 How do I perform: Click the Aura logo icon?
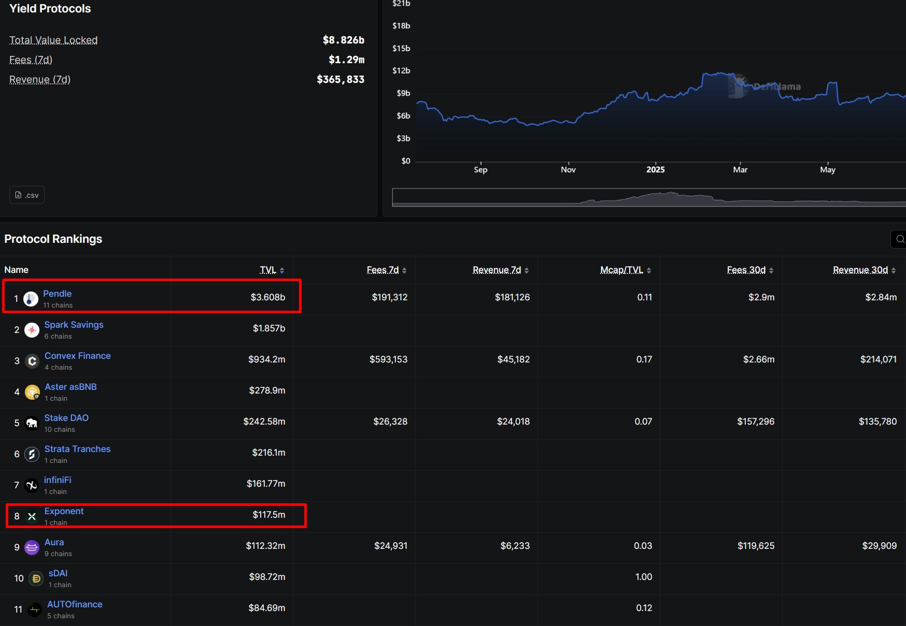[32, 547]
